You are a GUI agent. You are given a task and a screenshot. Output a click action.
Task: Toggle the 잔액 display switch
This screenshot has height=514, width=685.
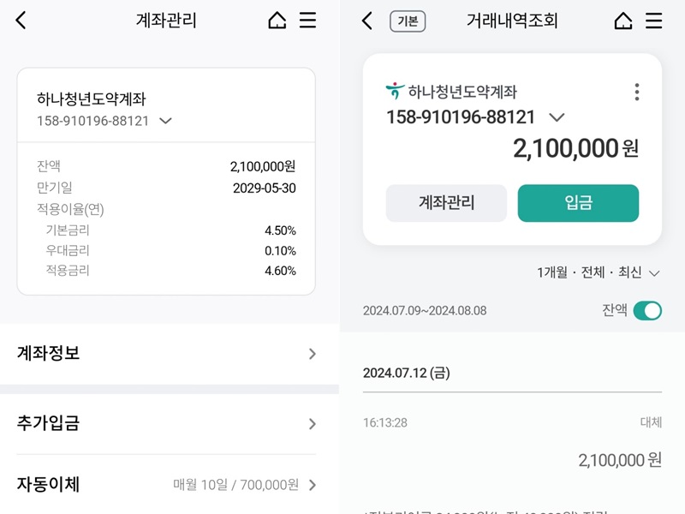647,311
